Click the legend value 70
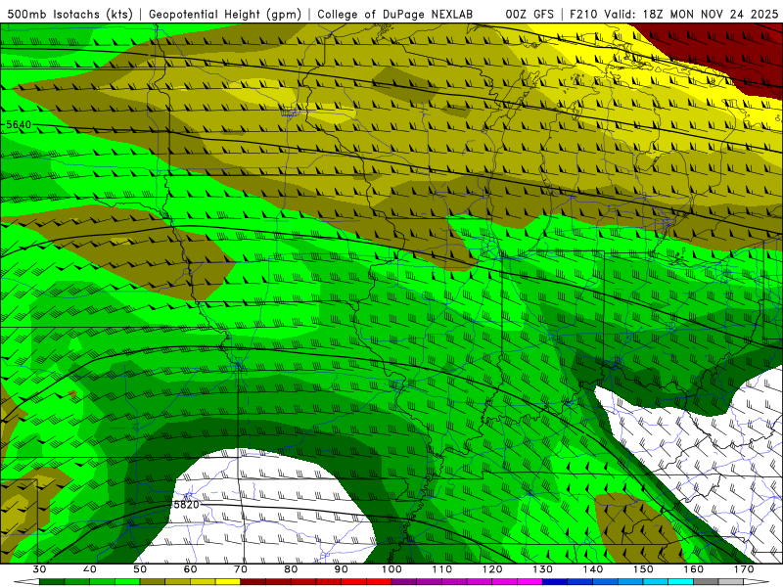Screen dimensions: 783x587 241,569
